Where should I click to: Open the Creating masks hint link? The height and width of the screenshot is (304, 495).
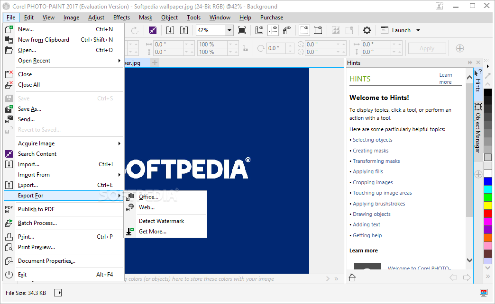[371, 151]
